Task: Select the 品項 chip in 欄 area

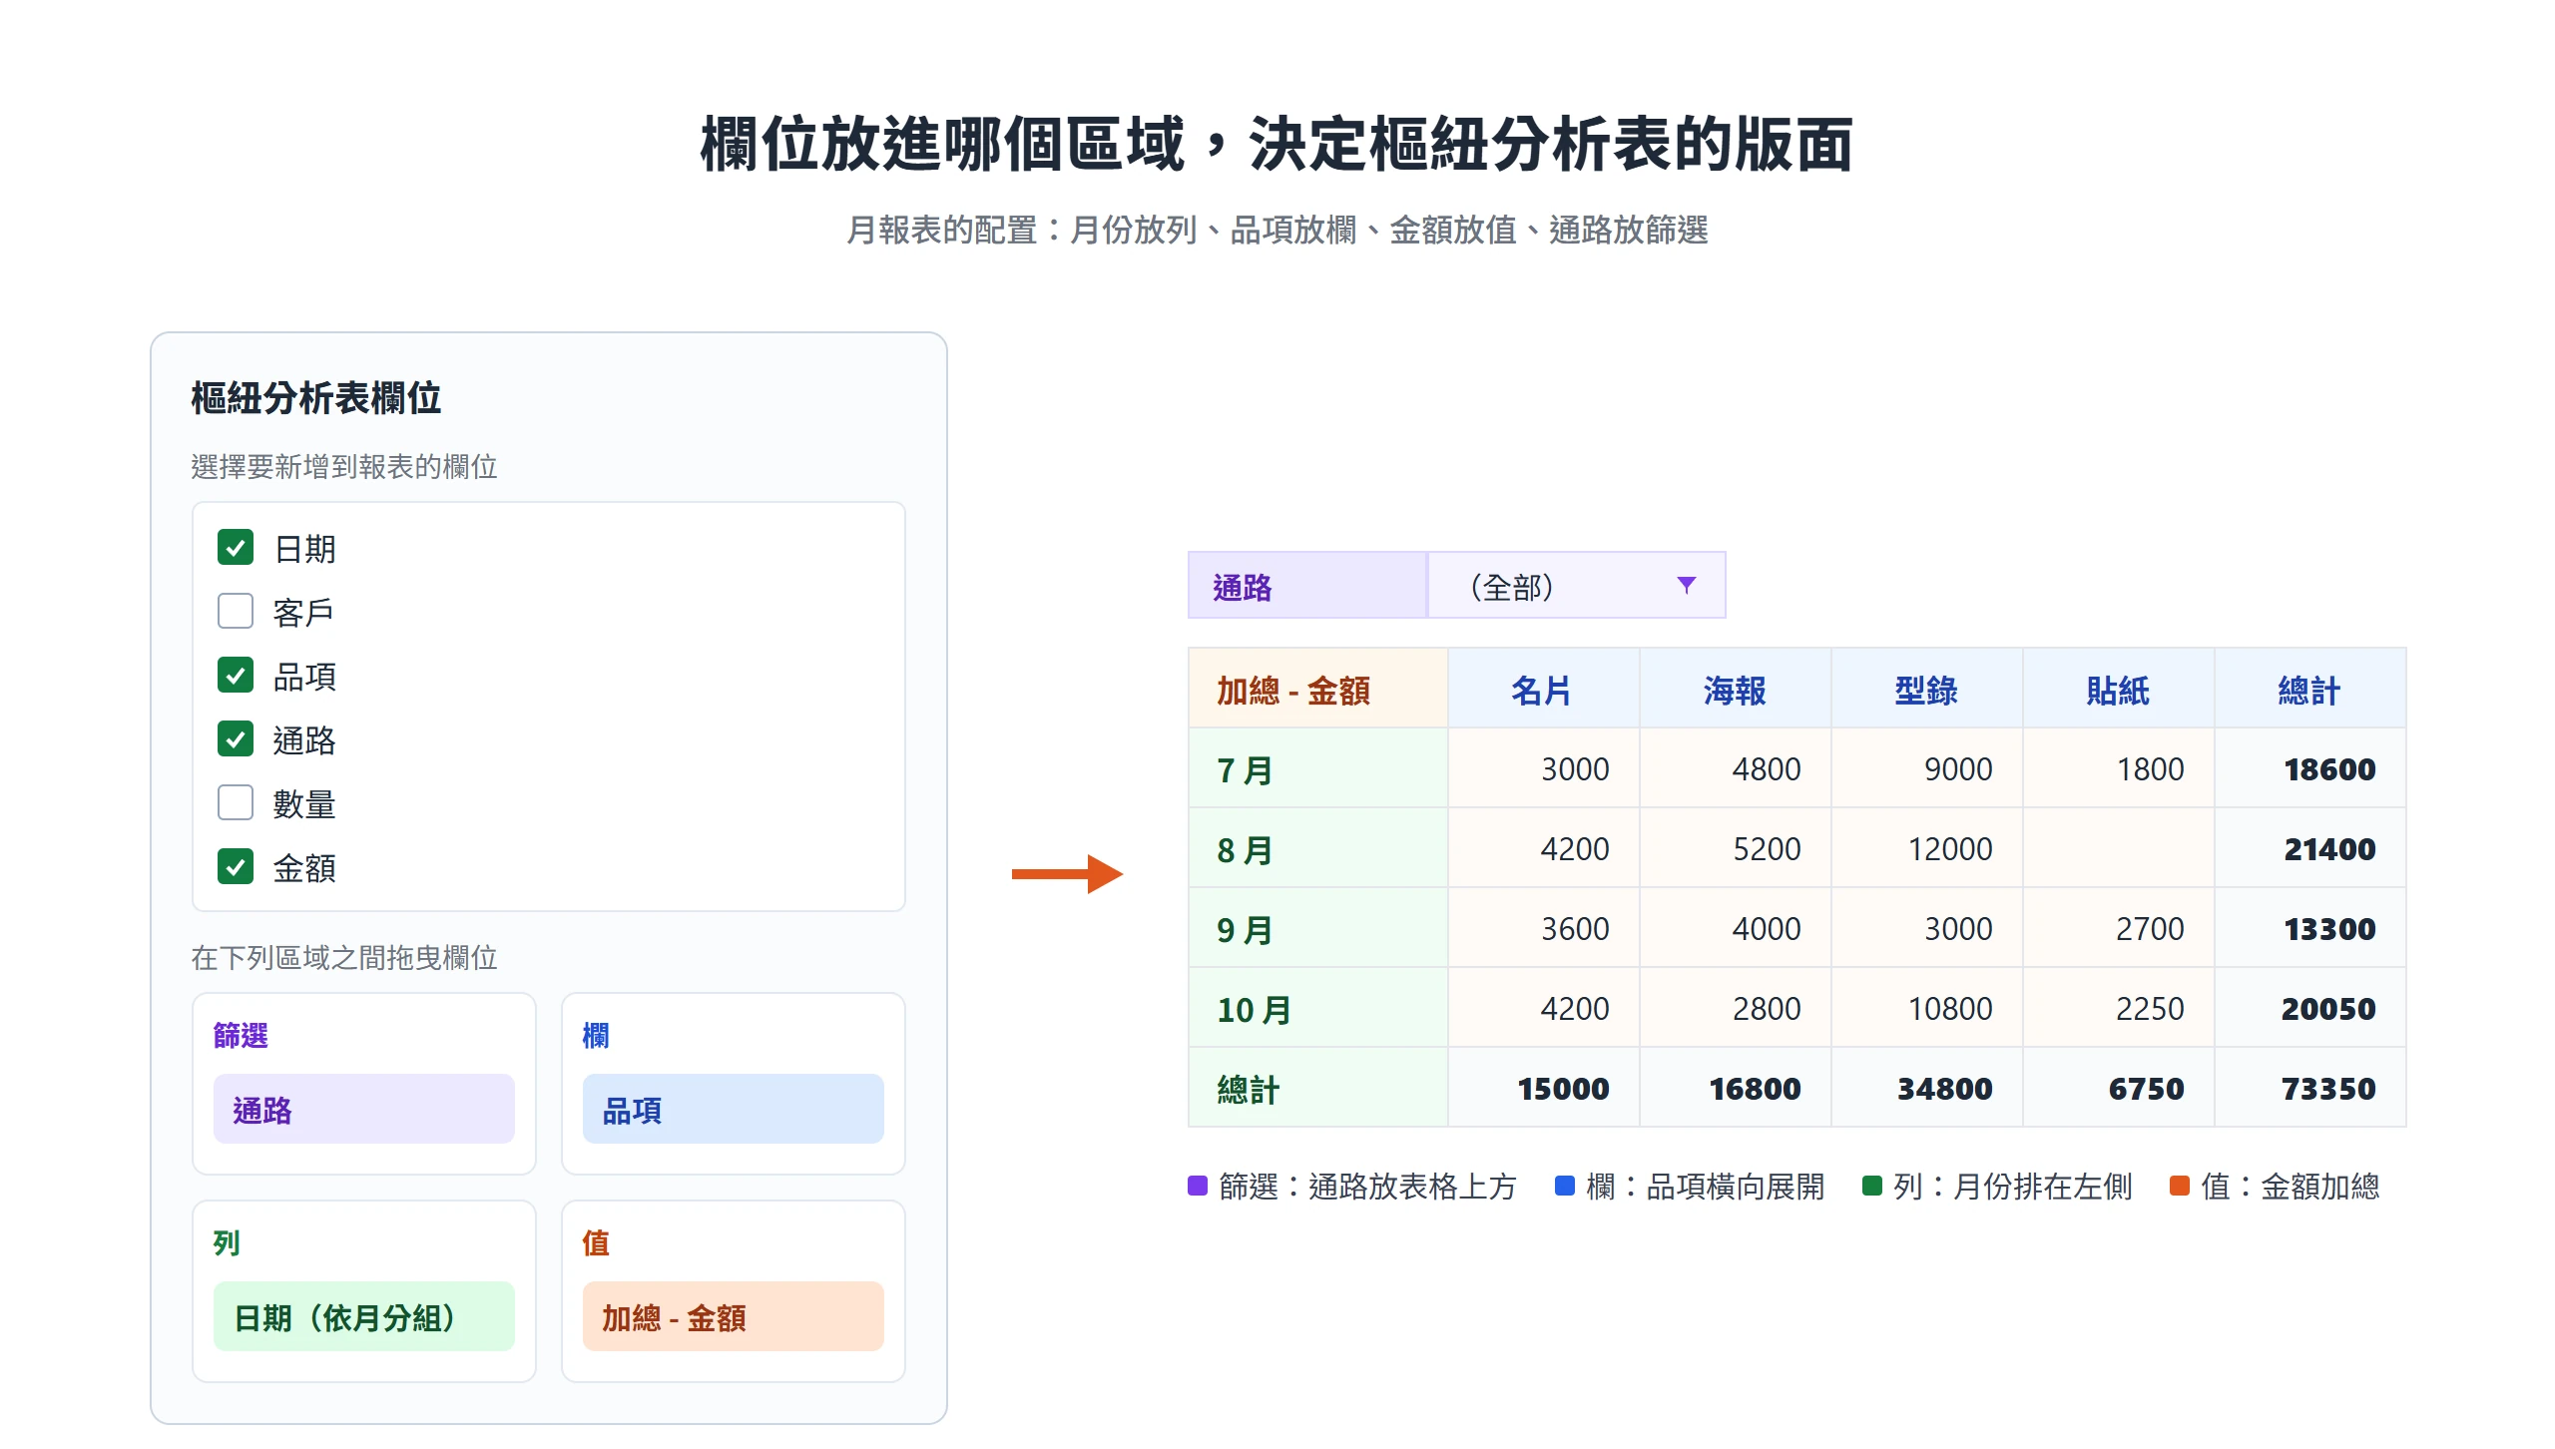Action: click(734, 1110)
